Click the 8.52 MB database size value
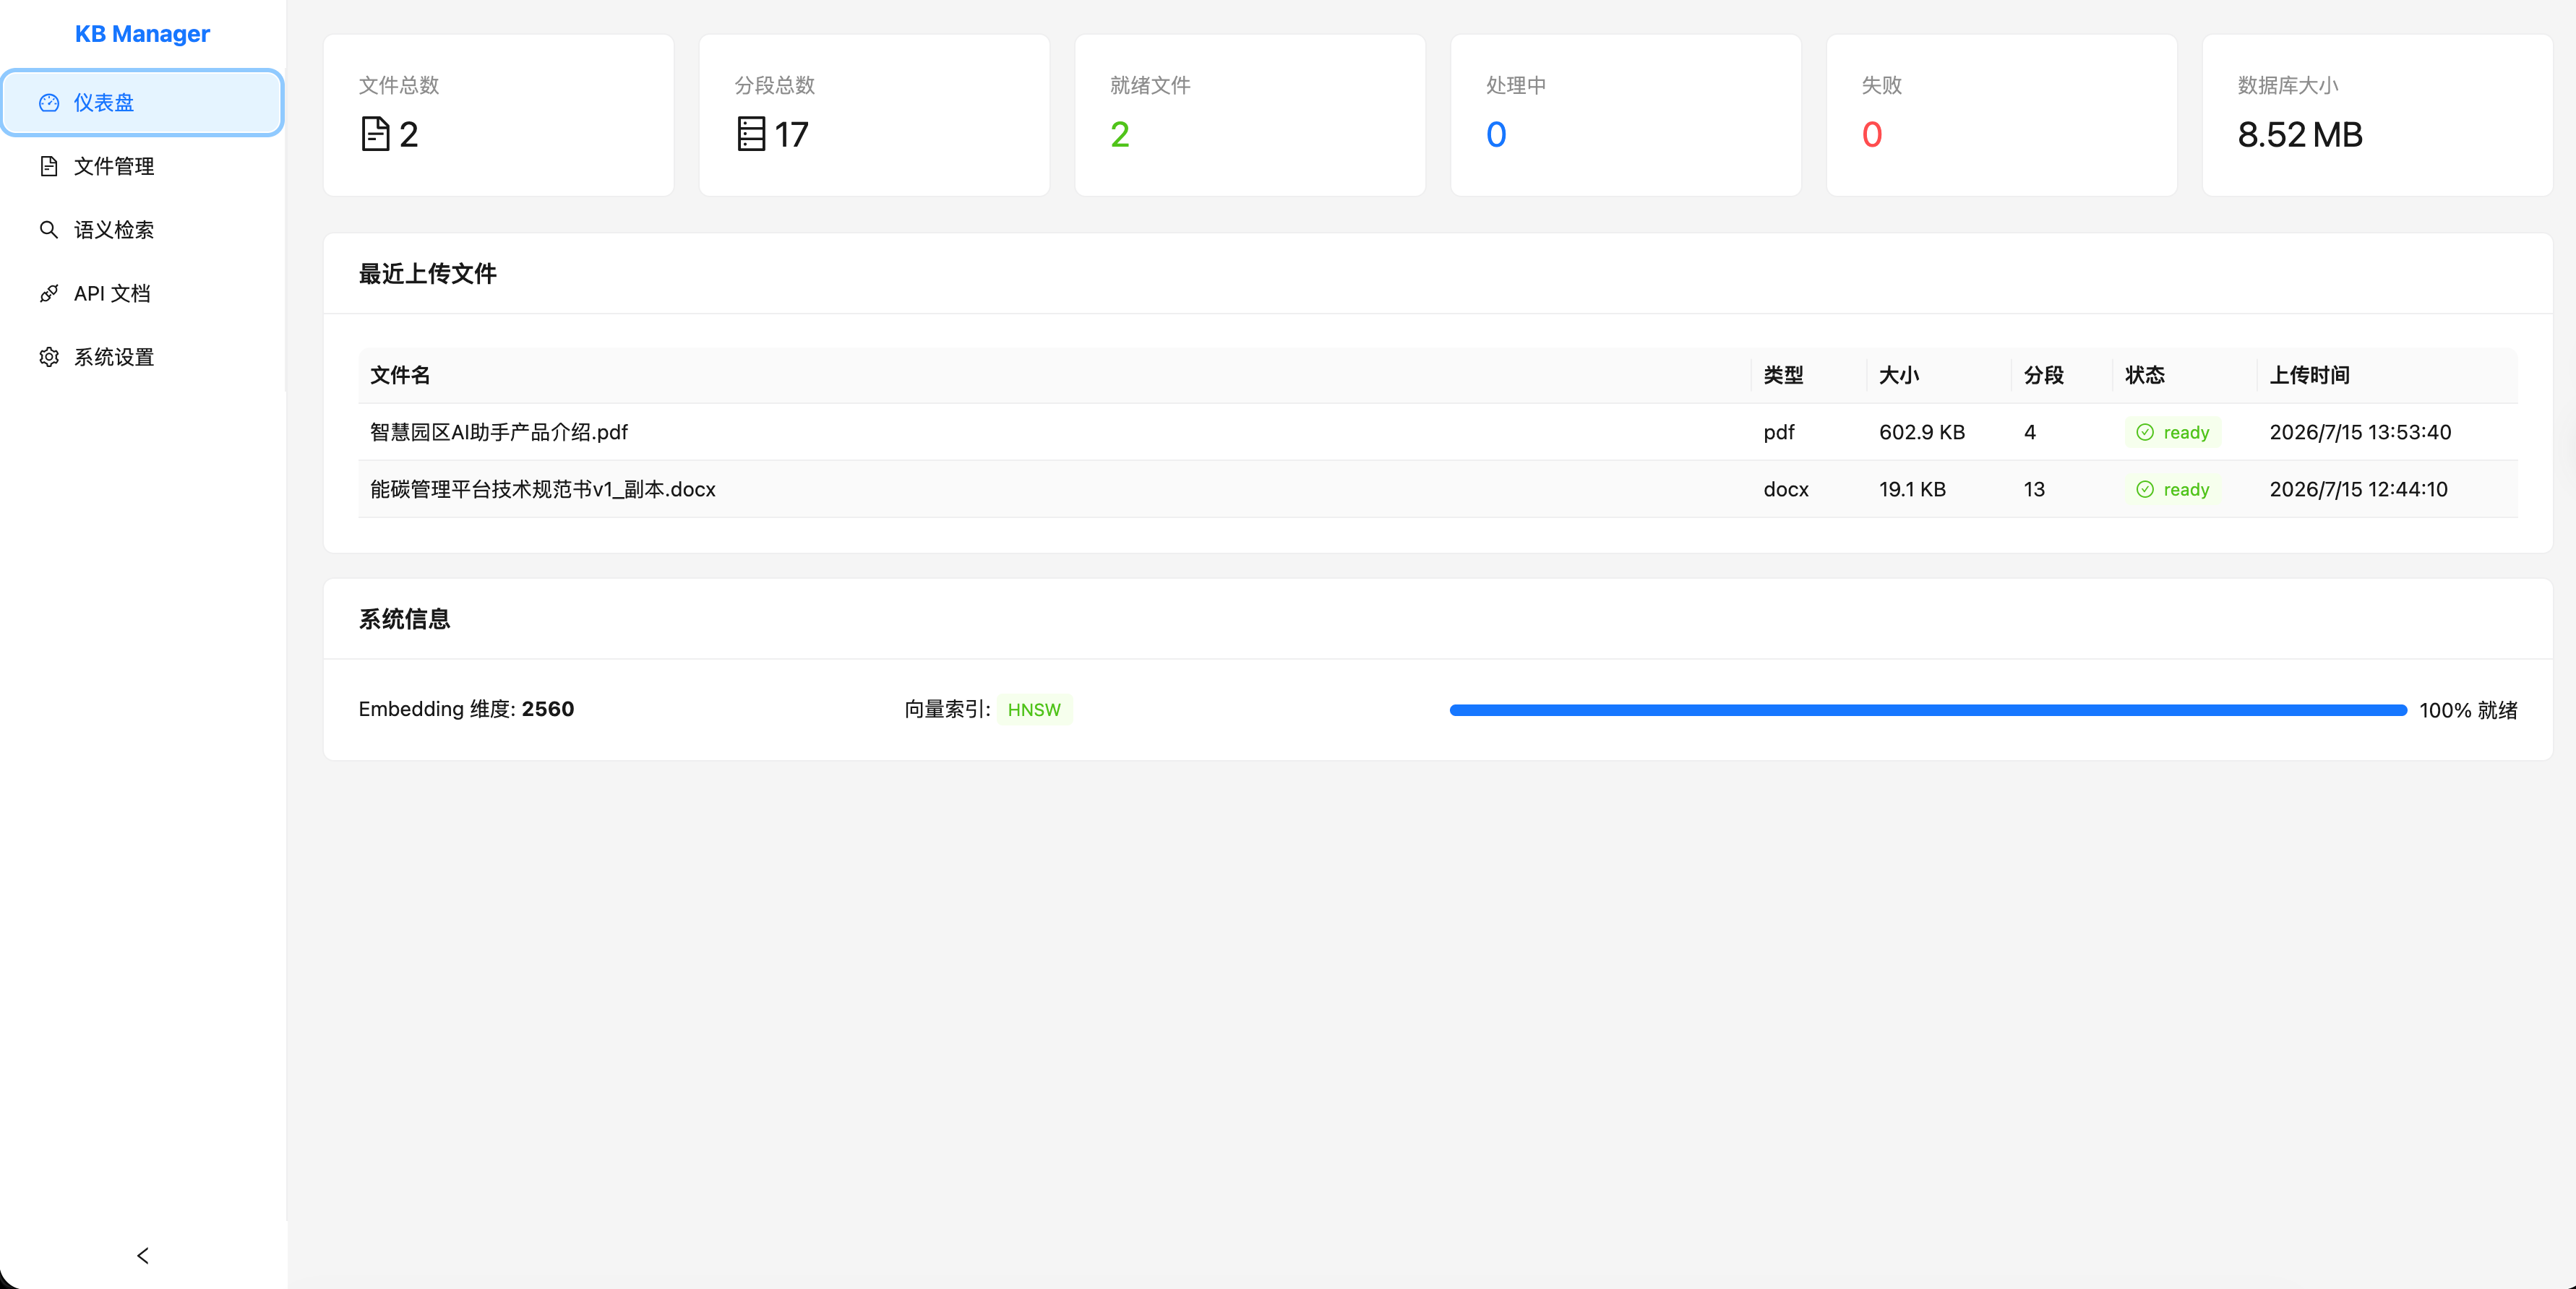The height and width of the screenshot is (1289, 2576). pyautogui.click(x=2300, y=134)
